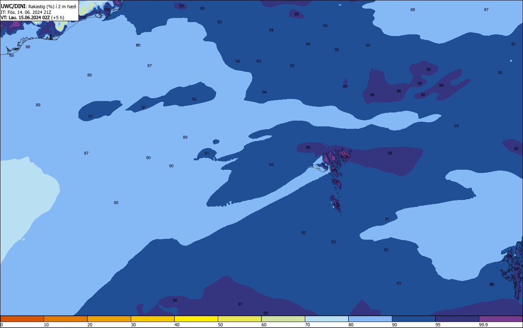Click the humidity value 86 on the map
This screenshot has width=523, height=328.
89,75
